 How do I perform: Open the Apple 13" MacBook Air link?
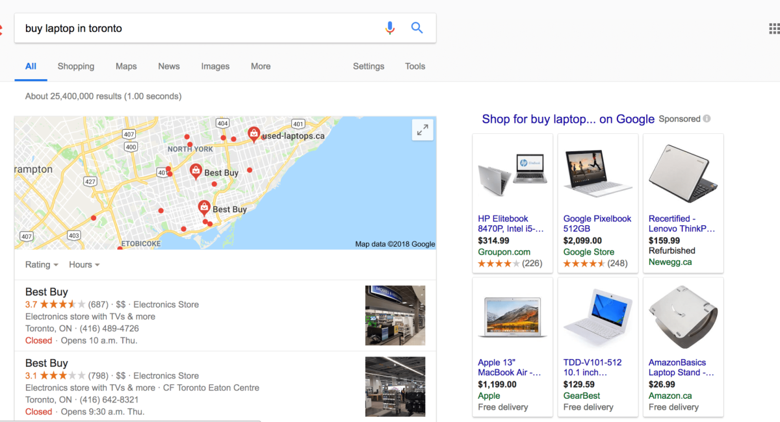coord(509,367)
